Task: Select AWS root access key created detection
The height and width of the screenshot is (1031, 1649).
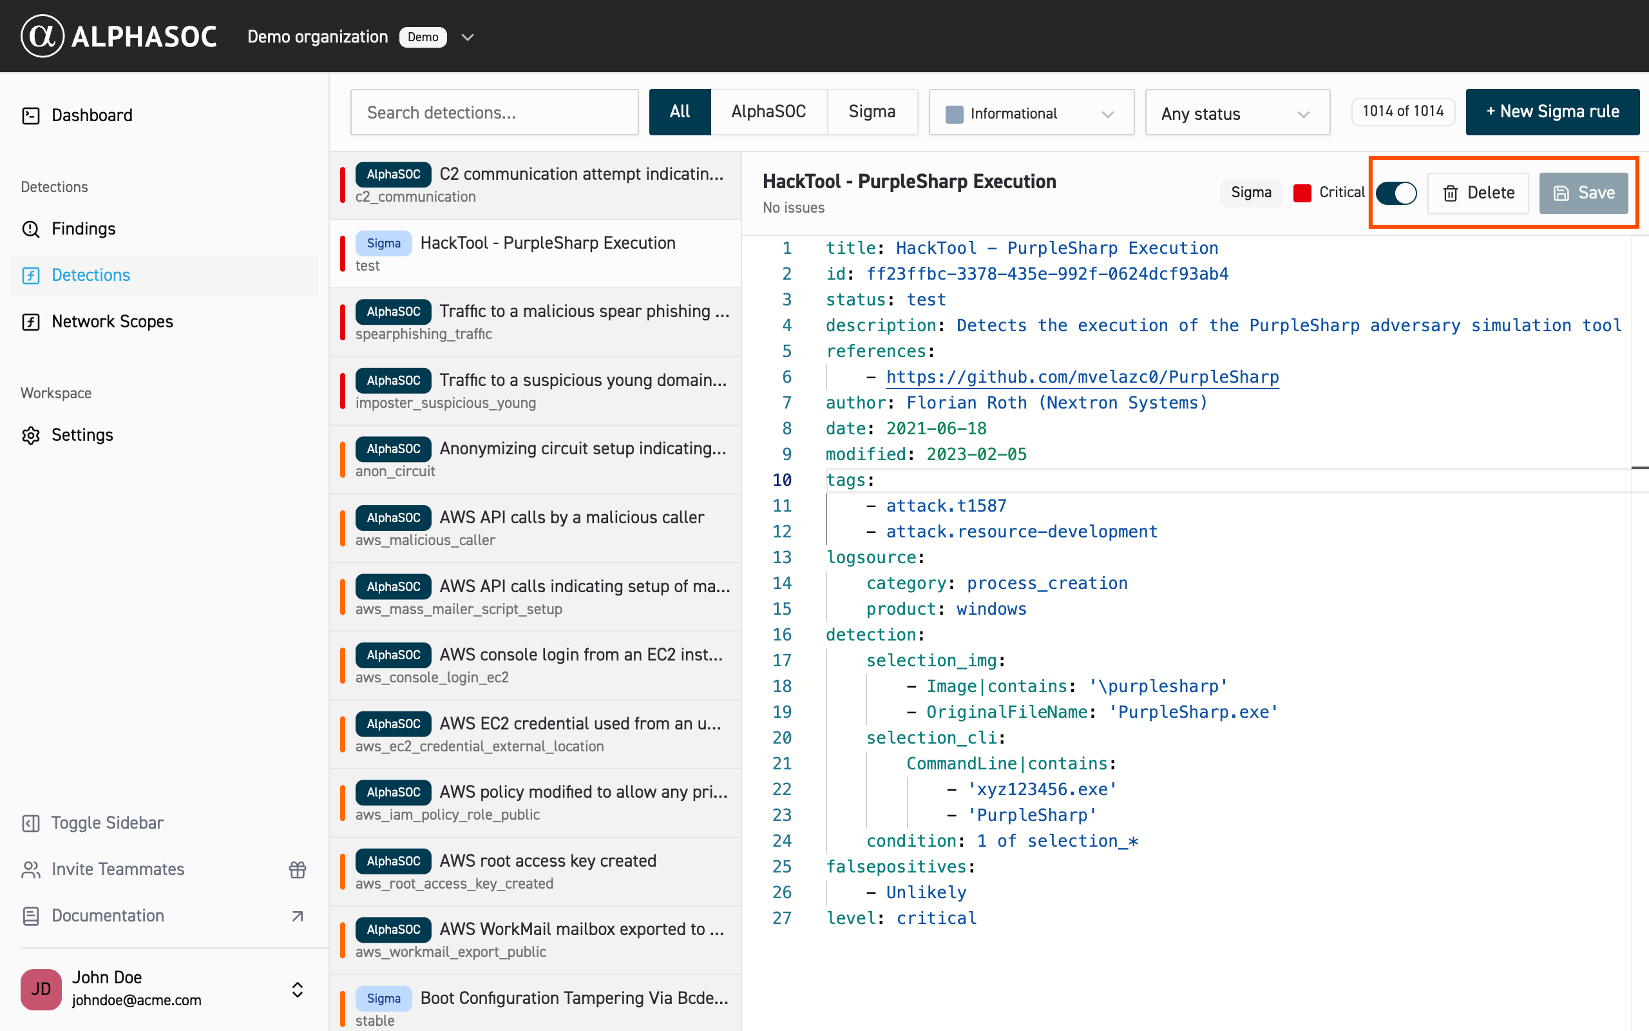Action: (535, 871)
